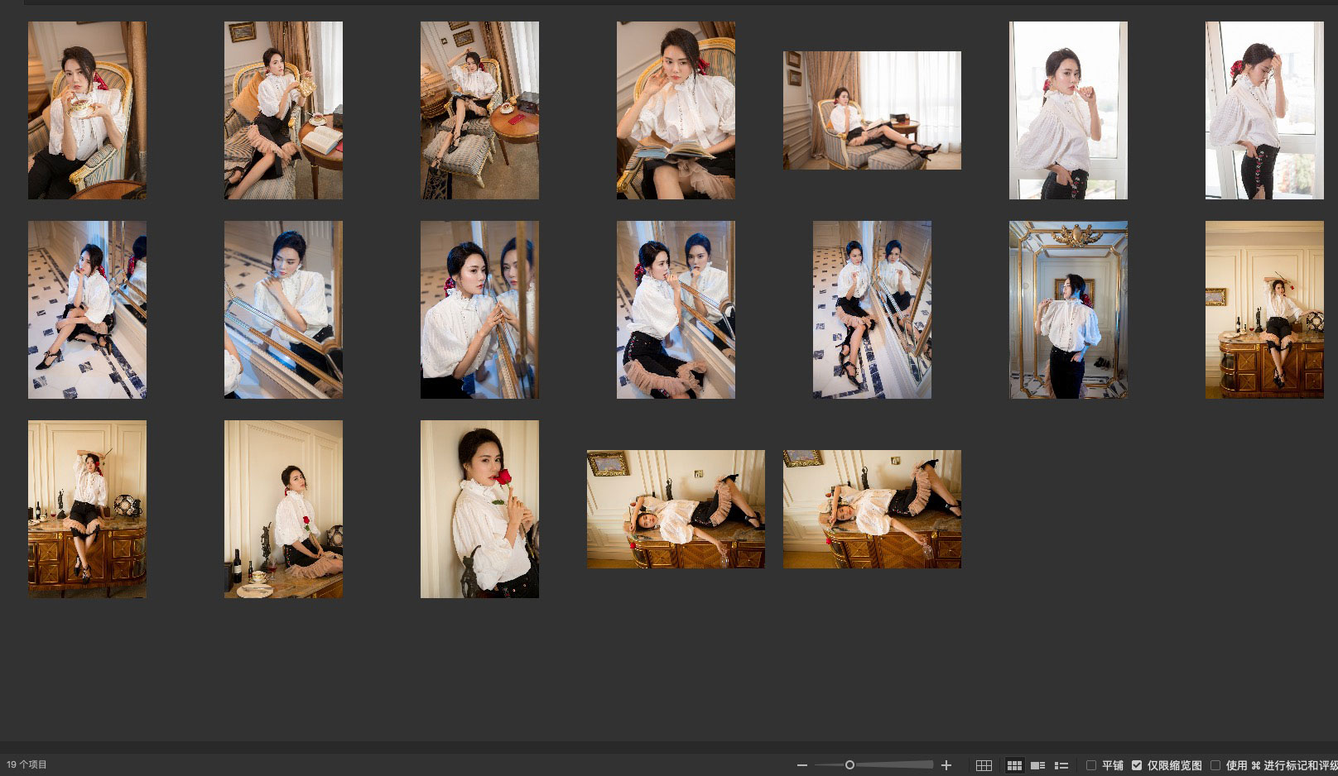Enable the 平铺 checkbox
The image size is (1338, 776).
click(x=1091, y=765)
